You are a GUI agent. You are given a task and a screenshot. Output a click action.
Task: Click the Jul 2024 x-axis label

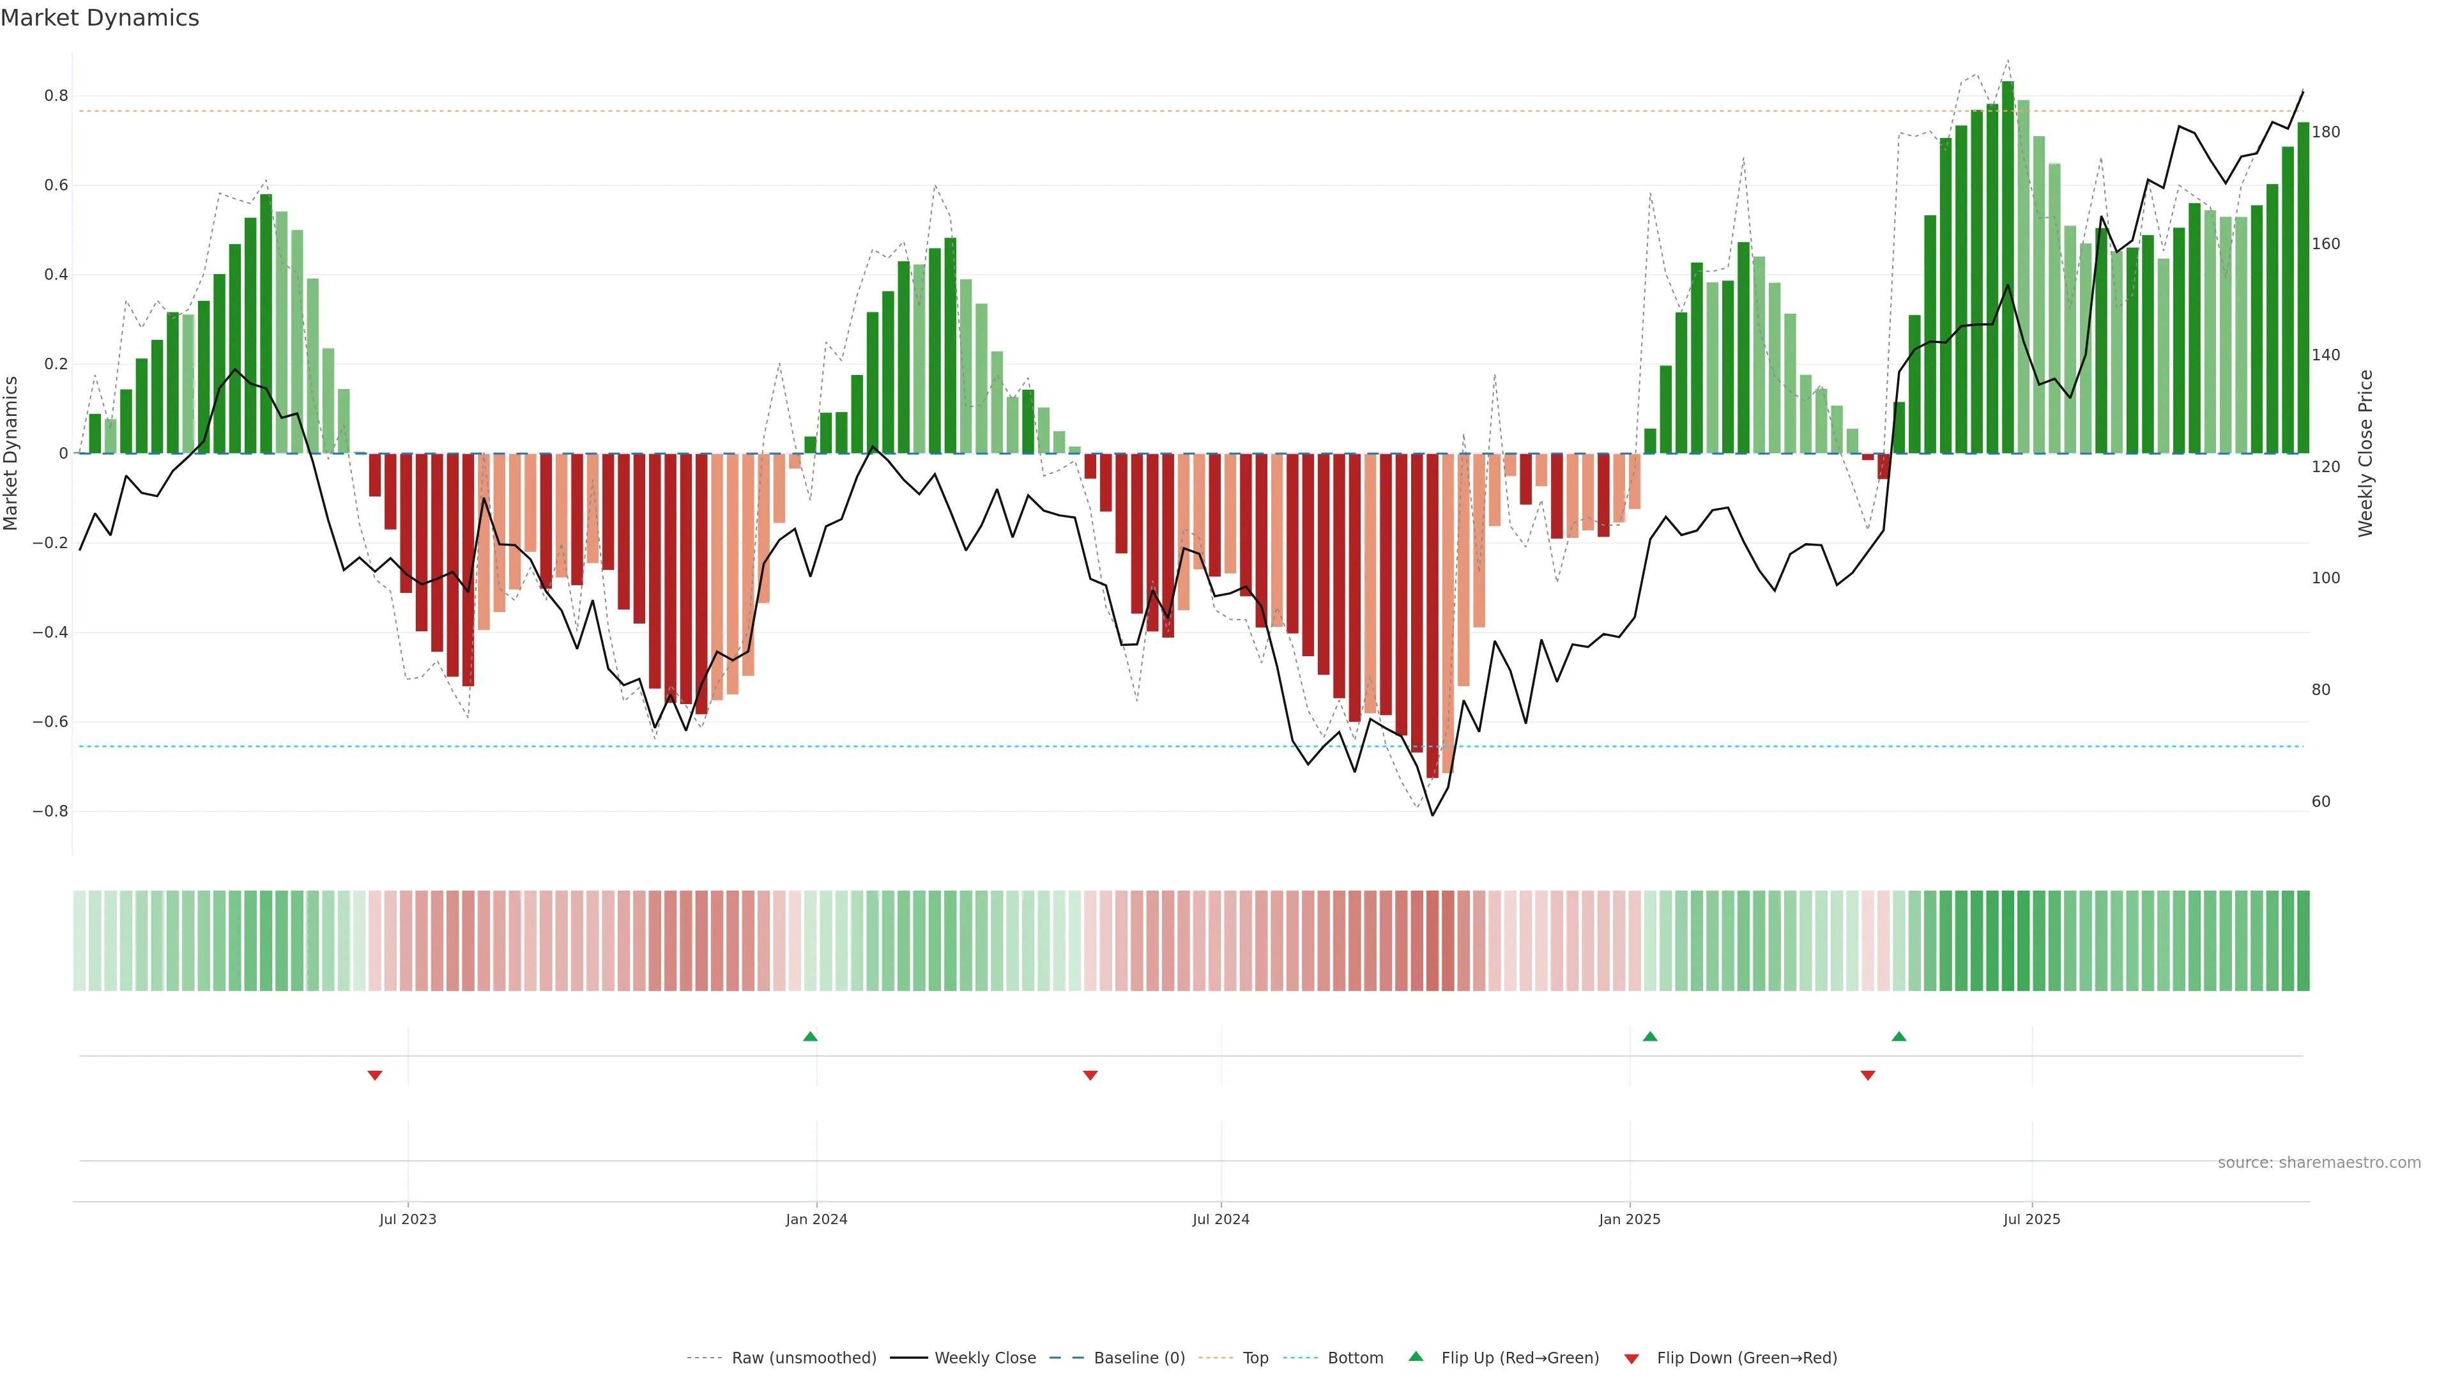(1221, 1219)
